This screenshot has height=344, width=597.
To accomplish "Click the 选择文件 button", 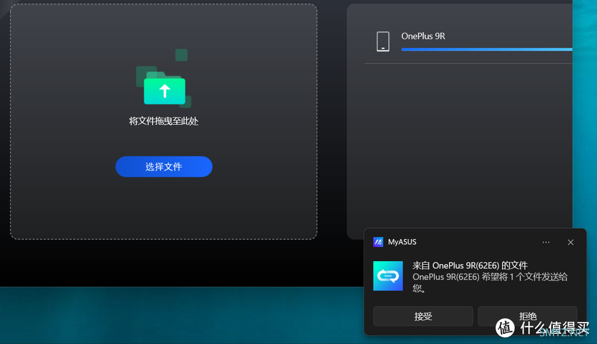I will pos(164,167).
